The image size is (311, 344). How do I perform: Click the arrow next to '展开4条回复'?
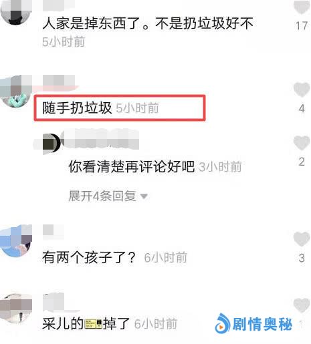point(144,196)
